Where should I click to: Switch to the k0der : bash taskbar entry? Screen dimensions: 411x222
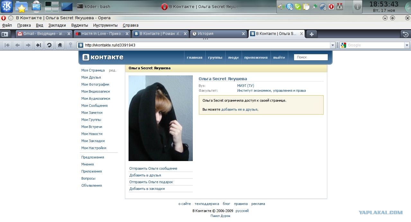[x=94, y=6]
